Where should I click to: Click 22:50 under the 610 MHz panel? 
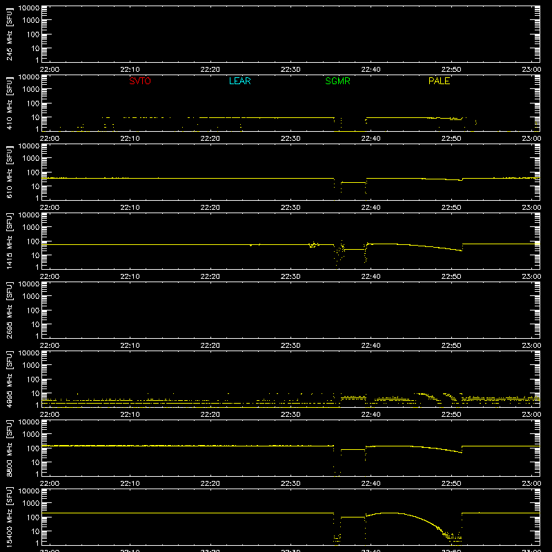coord(451,208)
